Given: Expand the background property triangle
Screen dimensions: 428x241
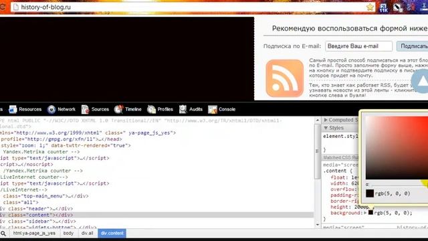Looking at the screenshot, I should (x=366, y=213).
